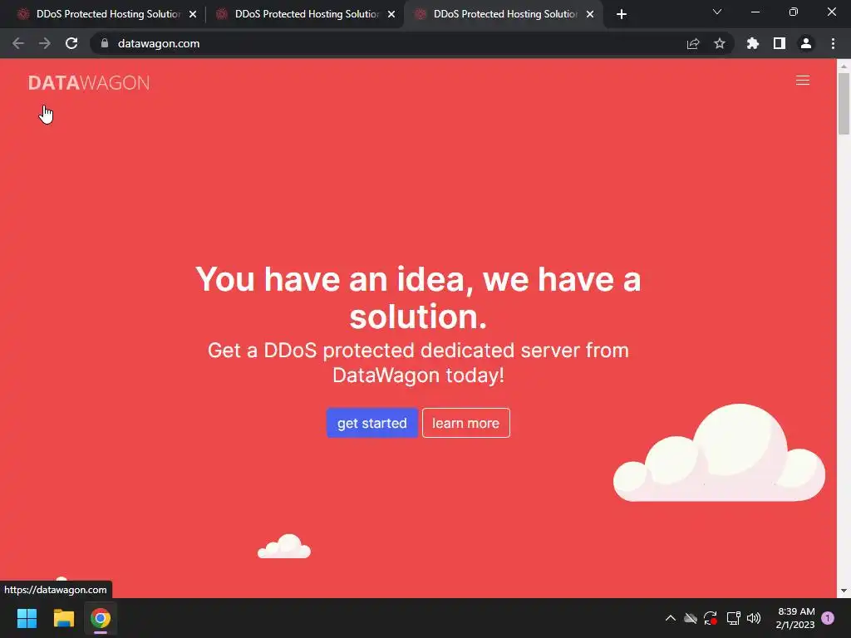Click the page vertical scrollbar thumb
This screenshot has height=638, width=851.
(x=844, y=103)
